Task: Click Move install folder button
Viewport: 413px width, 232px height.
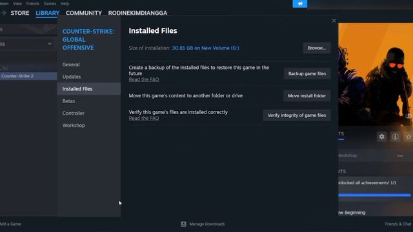Action: 307,96
